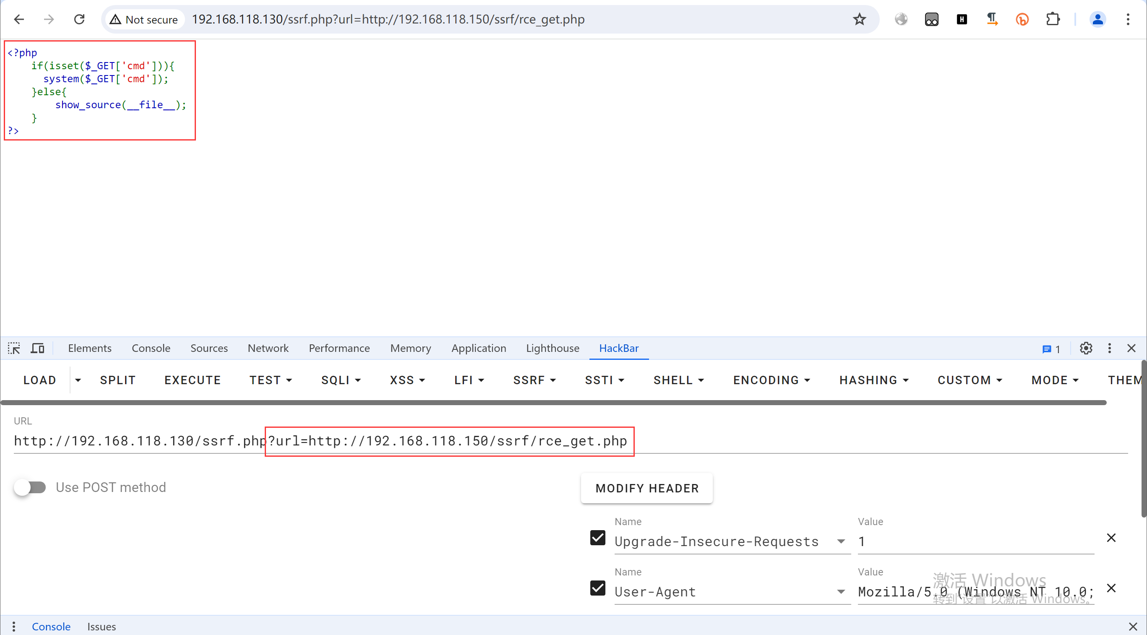This screenshot has width=1147, height=635.
Task: Open the SHELL dropdown
Action: (678, 380)
